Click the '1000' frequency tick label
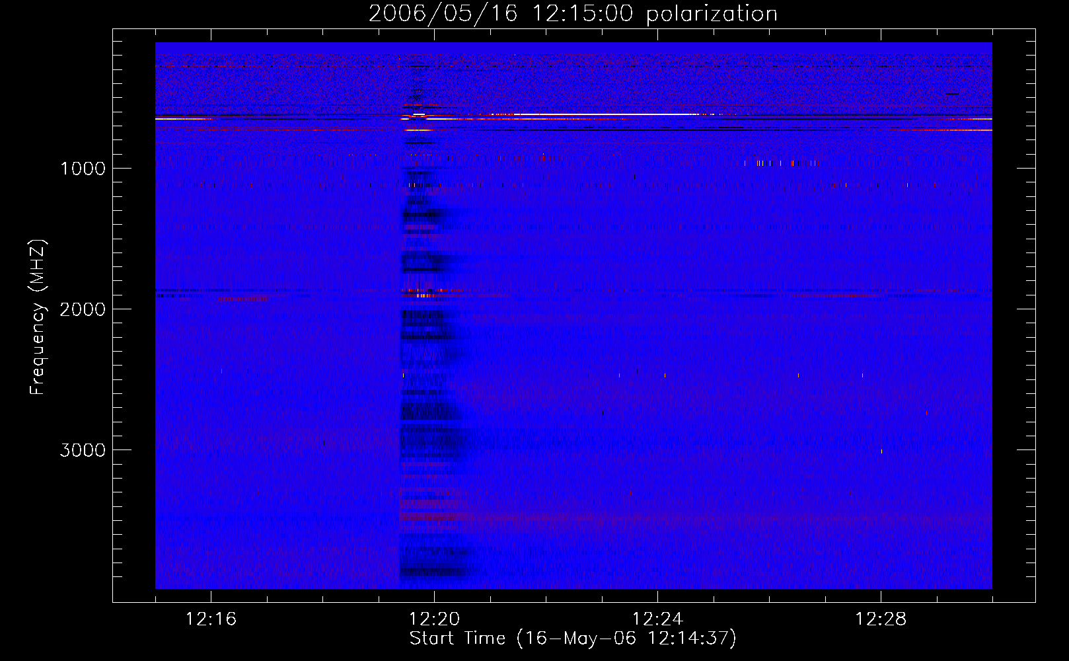1069x661 pixels. 83,169
